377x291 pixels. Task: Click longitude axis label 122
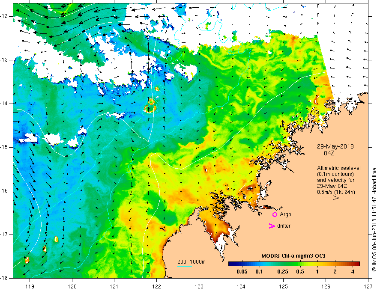click(156, 286)
